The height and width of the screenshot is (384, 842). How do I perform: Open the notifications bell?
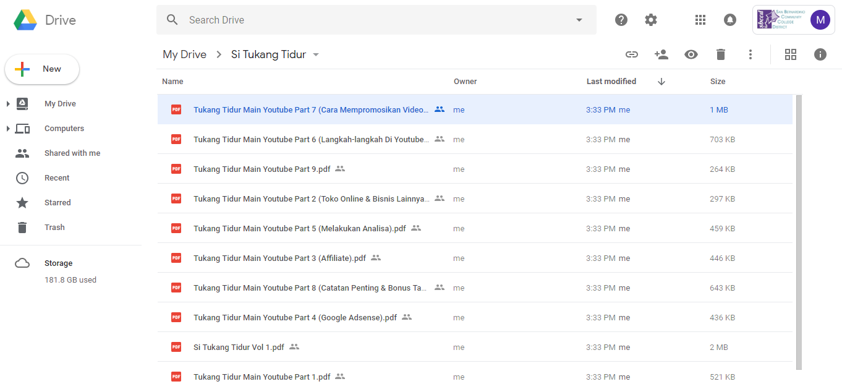729,20
